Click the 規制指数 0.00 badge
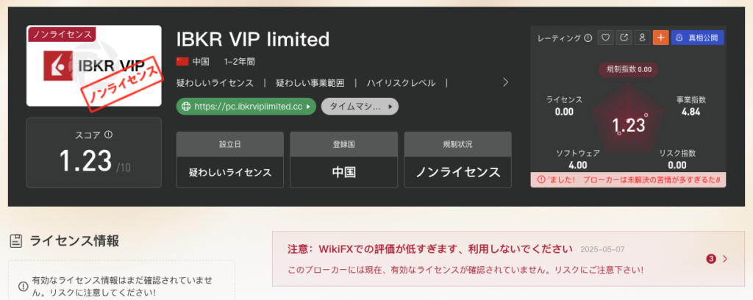753x300 pixels. tap(628, 69)
